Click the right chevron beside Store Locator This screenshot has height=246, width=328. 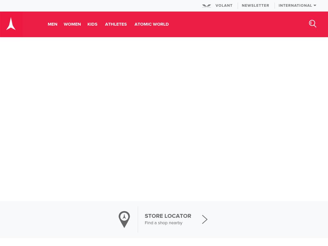tap(205, 219)
